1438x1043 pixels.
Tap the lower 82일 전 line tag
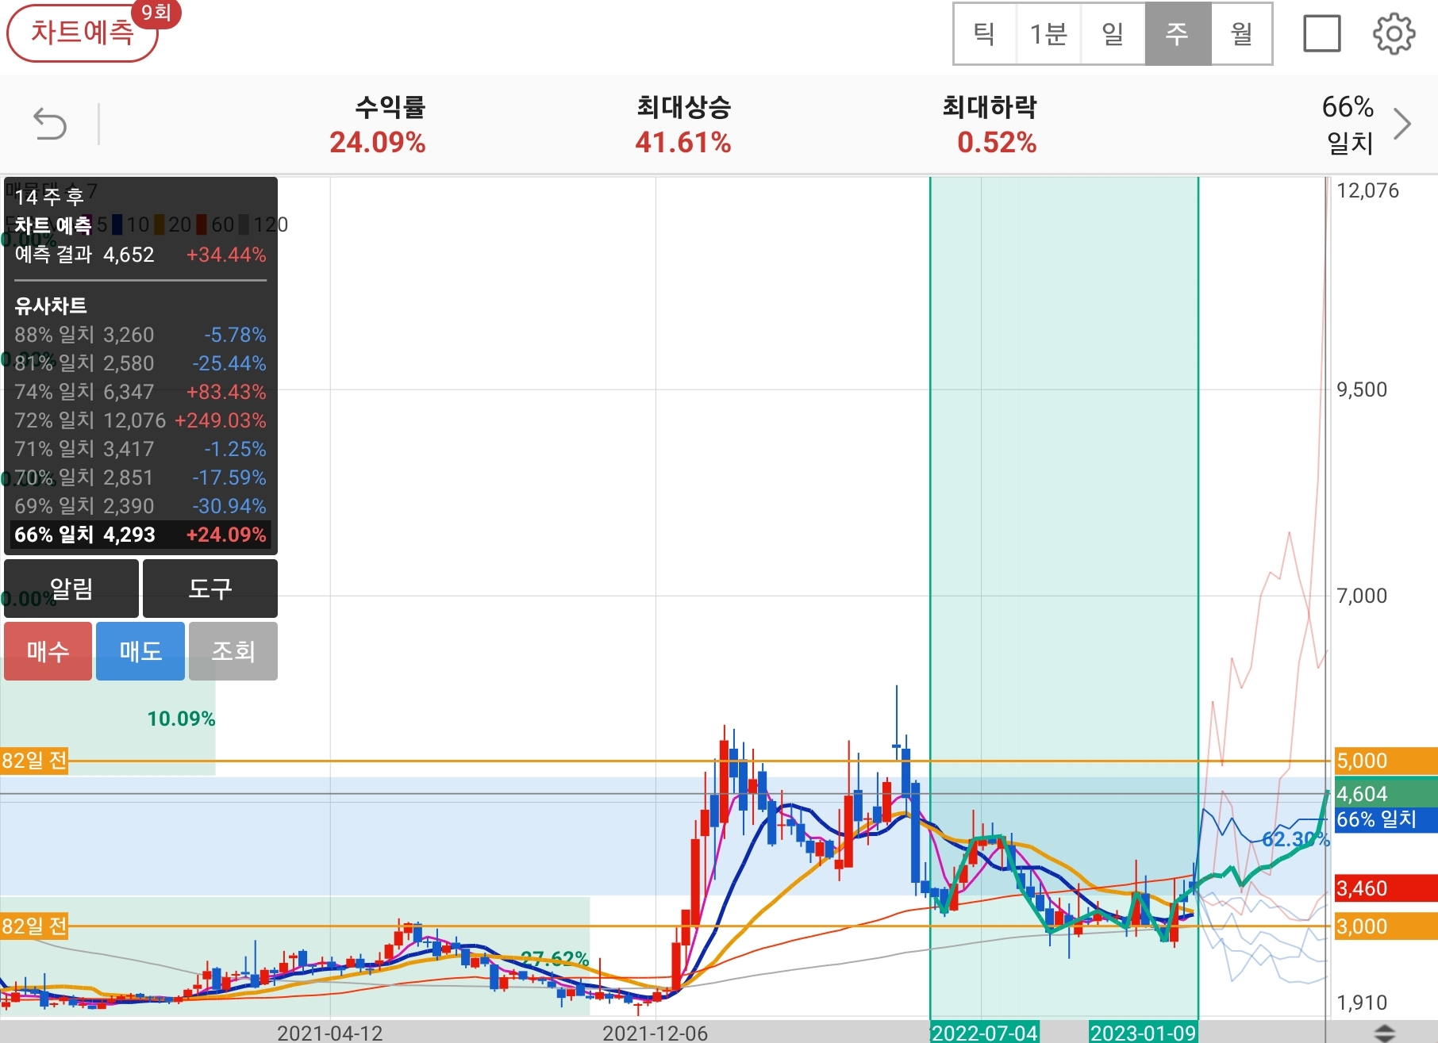click(34, 926)
